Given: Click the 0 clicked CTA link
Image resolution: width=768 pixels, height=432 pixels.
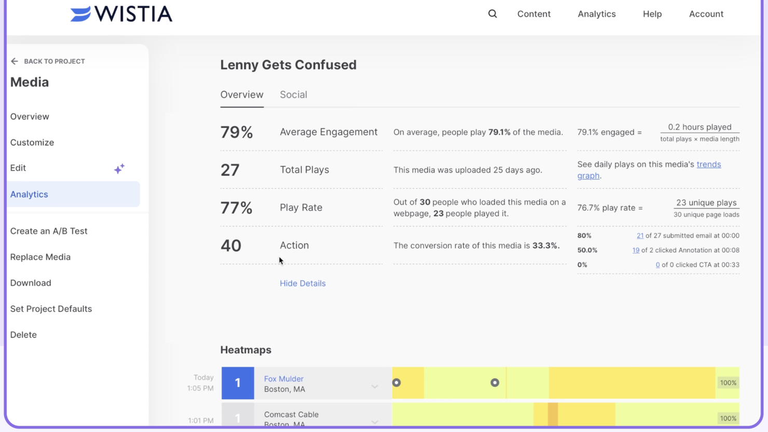Looking at the screenshot, I should (657, 265).
